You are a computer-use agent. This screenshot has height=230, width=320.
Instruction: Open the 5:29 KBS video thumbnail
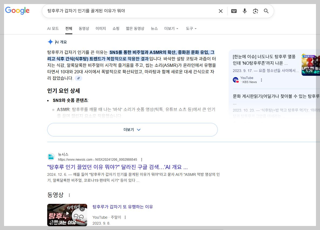(311, 65)
